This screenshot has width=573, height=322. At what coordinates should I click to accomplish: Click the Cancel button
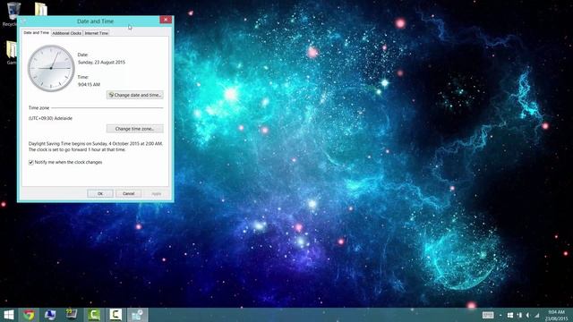pos(128,193)
